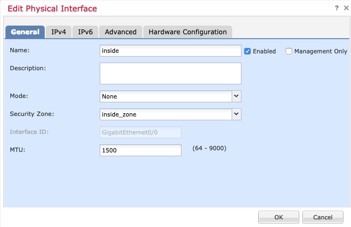Click the MTU range hint (64 - 9000)
Screen dimensions: 351x227
click(210, 148)
